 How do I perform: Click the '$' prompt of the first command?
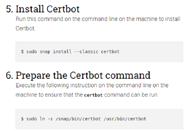click(22, 51)
